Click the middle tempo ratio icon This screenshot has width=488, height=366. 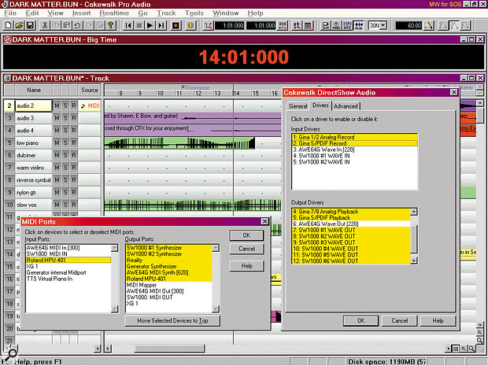[x=454, y=25]
